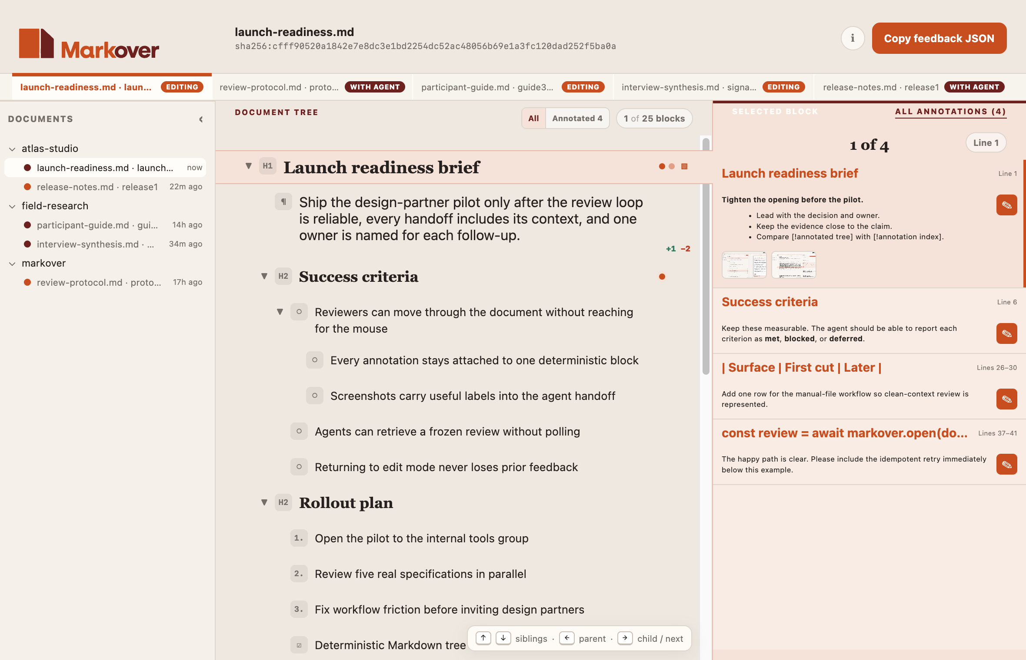1026x660 pixels.
Task: Click the H2 badge of Success criteria
Action: 283,276
